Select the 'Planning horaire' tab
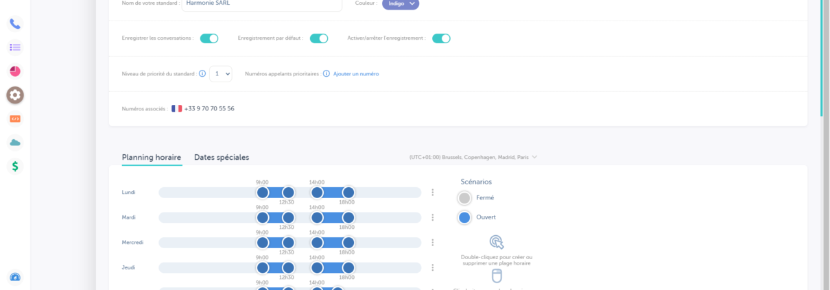 [152, 157]
